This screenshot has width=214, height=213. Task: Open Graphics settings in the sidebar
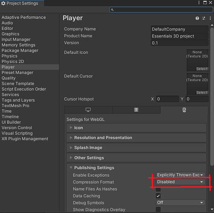tap(11, 34)
